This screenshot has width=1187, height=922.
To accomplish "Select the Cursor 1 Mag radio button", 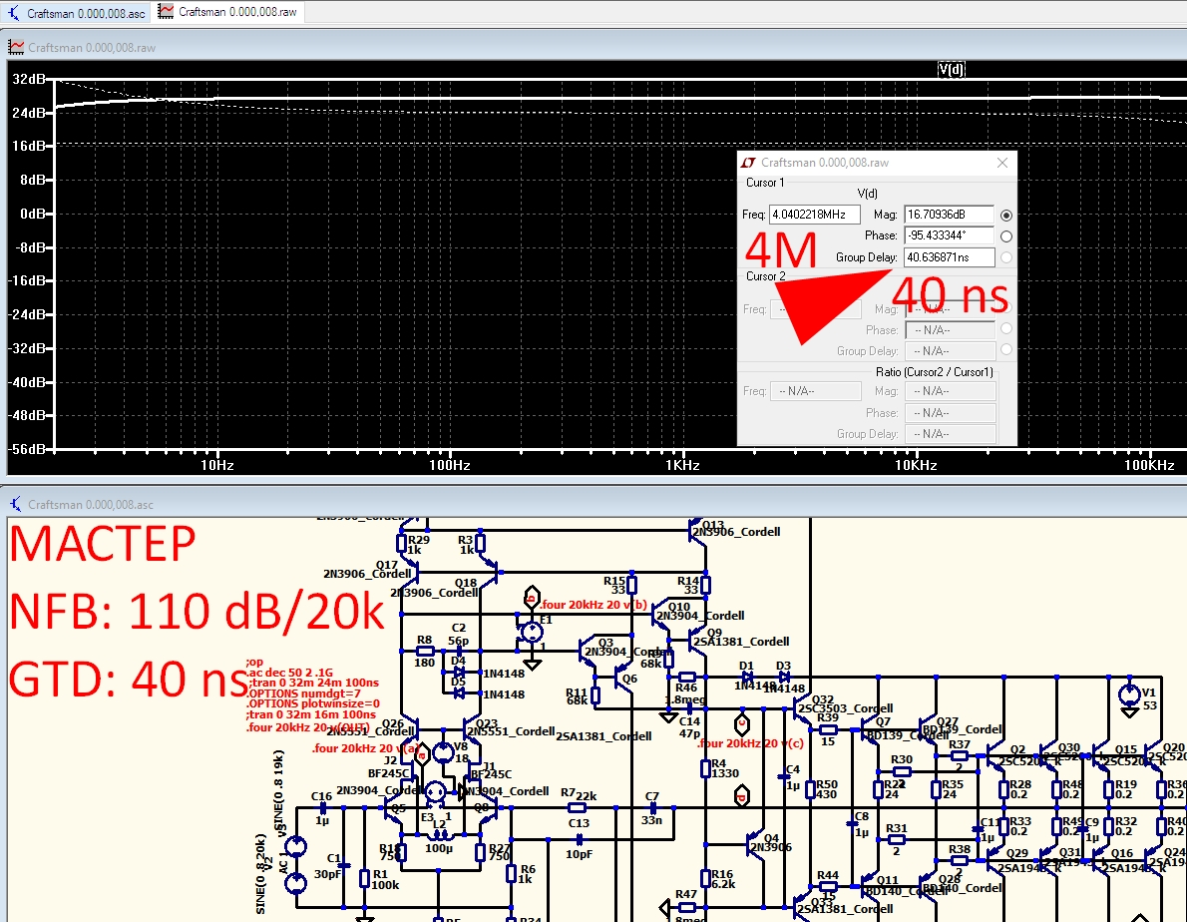I will [x=1006, y=215].
